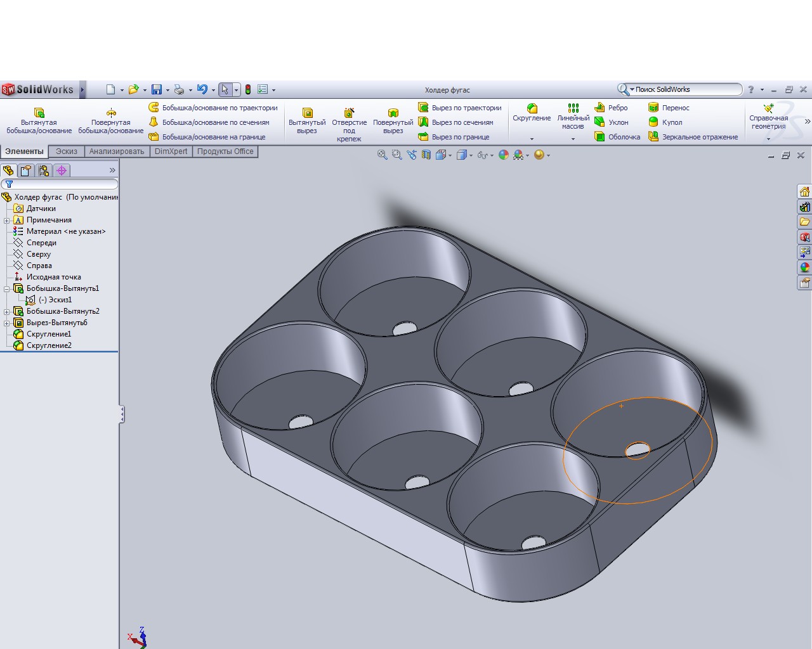Screen dimensions: 812x649
Task: Open the PropertyManager tab icon
Action: click(26, 170)
